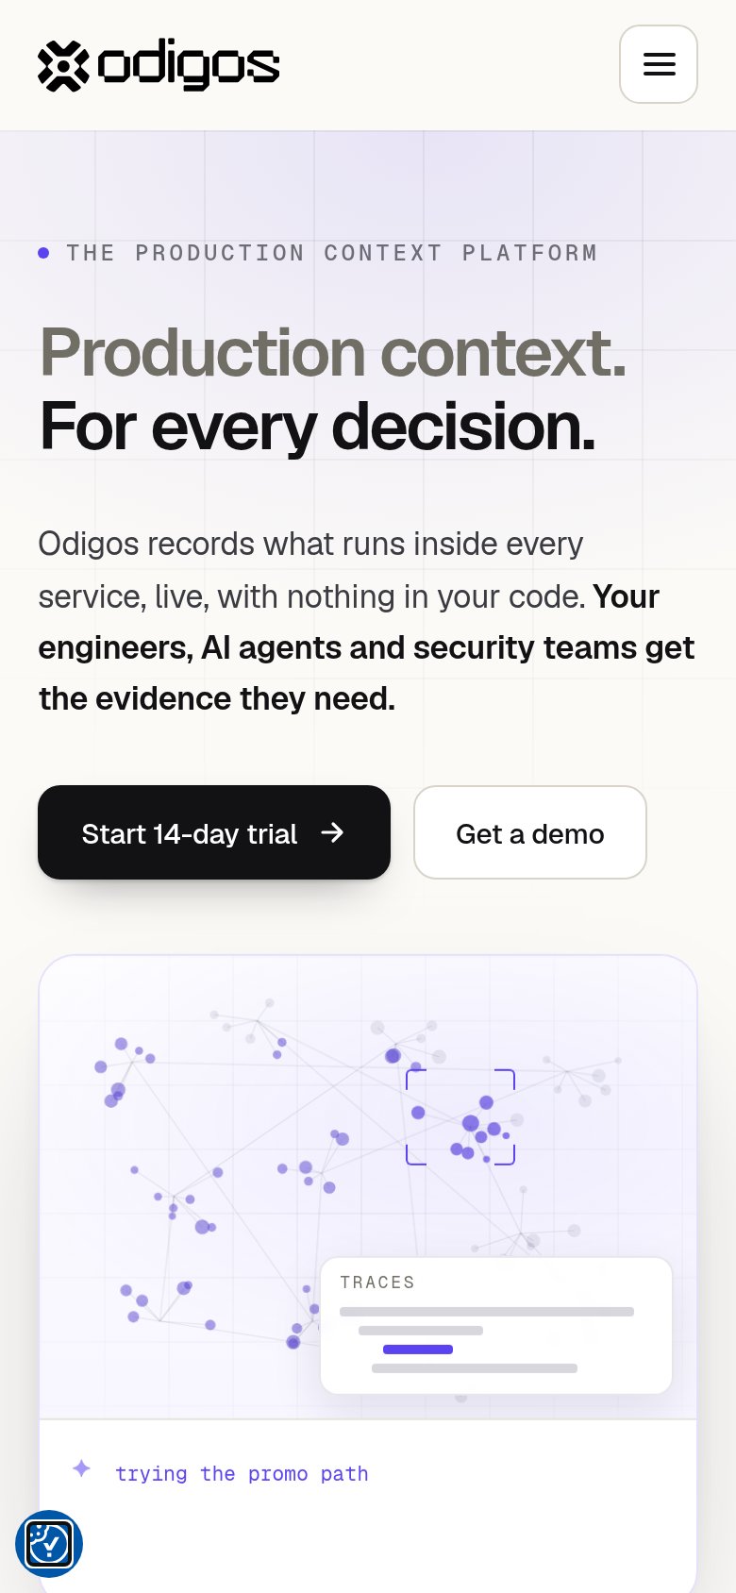Screen dimensions: 736x1593
Task: Click the Odigos logo icon
Action: (63, 66)
